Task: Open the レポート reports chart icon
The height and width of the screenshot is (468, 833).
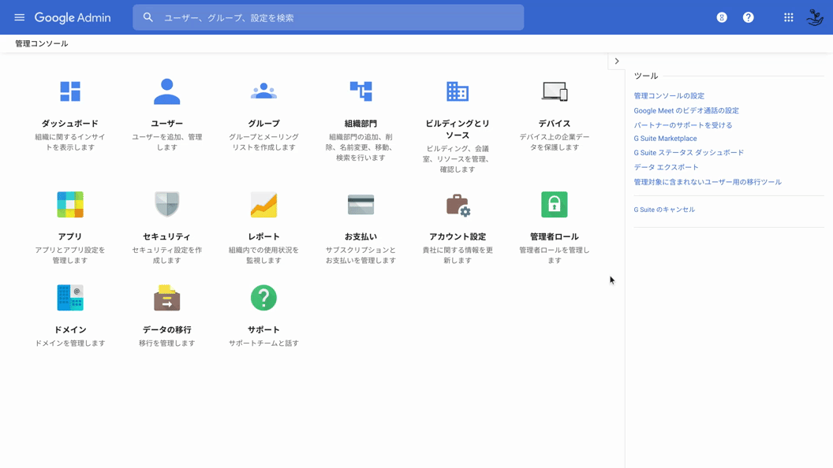Action: pyautogui.click(x=263, y=204)
